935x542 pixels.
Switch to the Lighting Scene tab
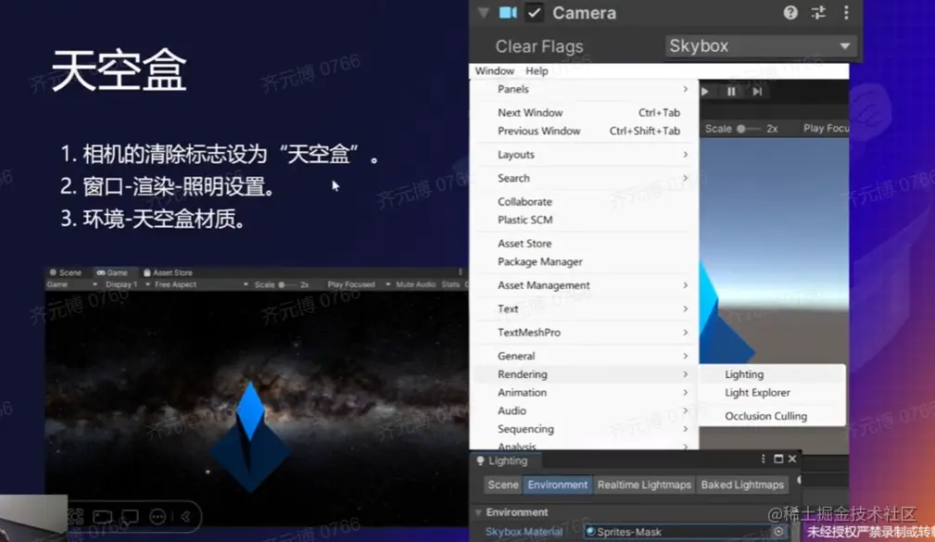[x=502, y=485]
